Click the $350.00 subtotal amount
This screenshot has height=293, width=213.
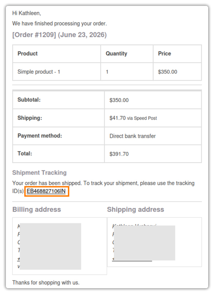(x=119, y=100)
